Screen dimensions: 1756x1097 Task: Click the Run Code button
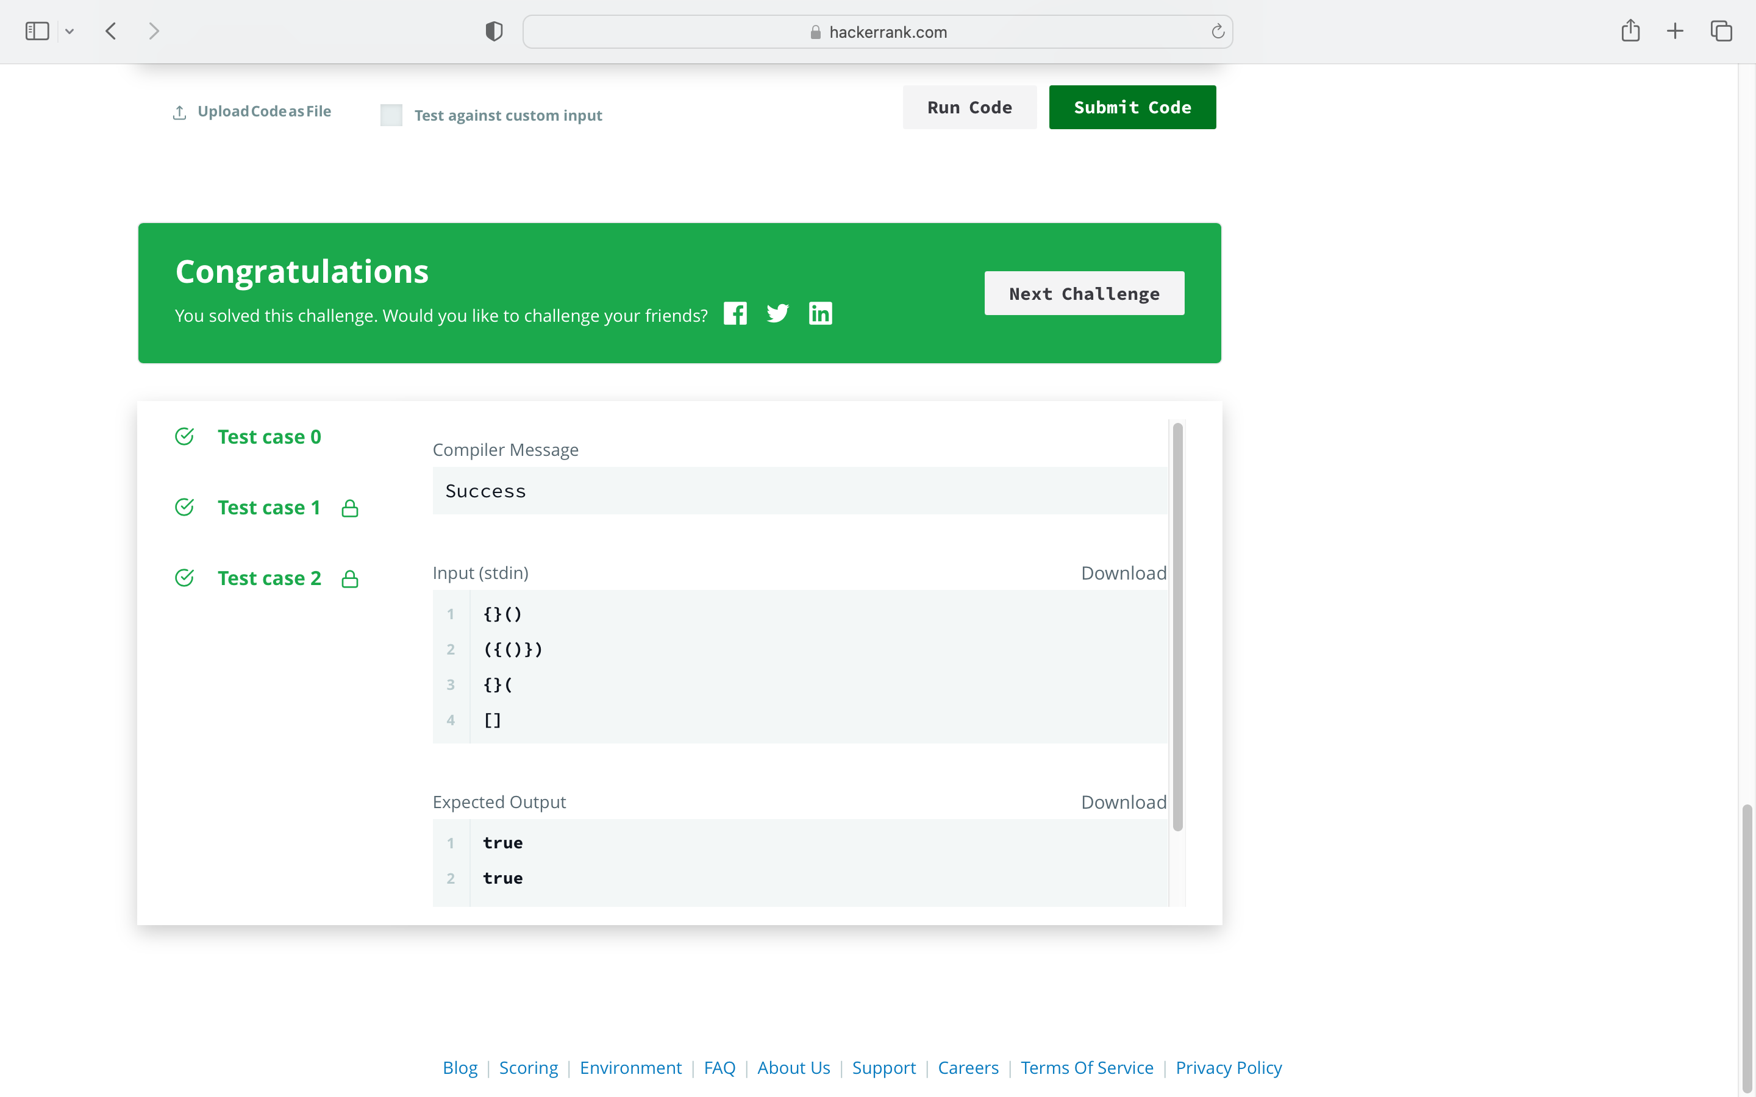(x=969, y=107)
